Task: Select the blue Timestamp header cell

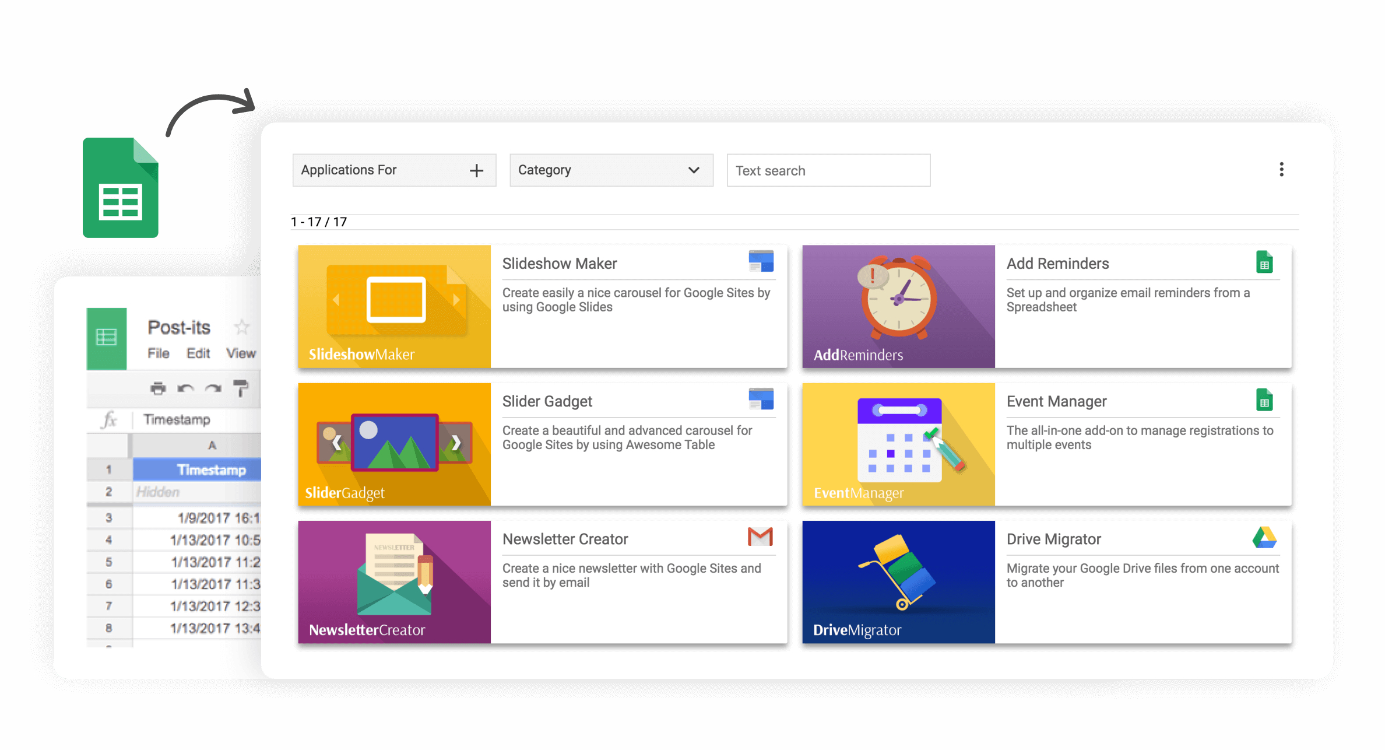Action: (x=197, y=469)
